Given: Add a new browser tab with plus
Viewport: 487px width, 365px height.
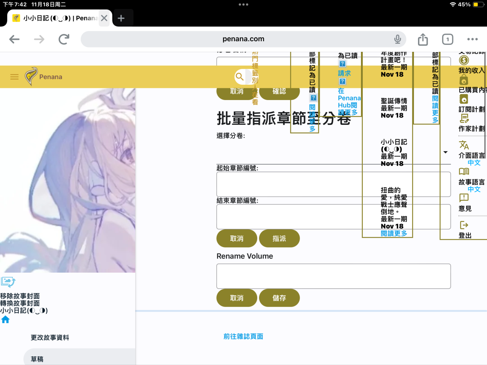Looking at the screenshot, I should 121,18.
